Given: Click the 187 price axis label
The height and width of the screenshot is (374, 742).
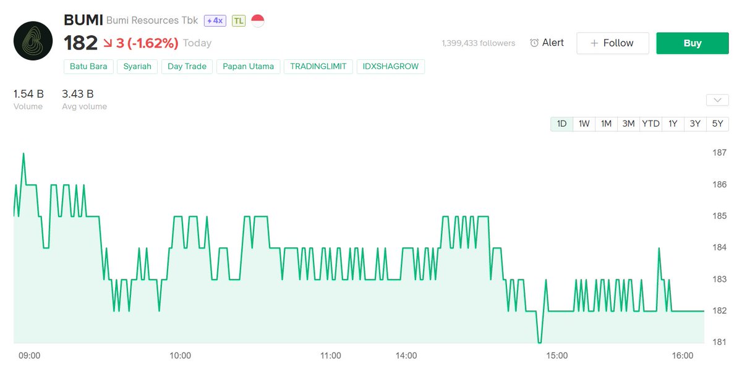Looking at the screenshot, I should pos(720,153).
